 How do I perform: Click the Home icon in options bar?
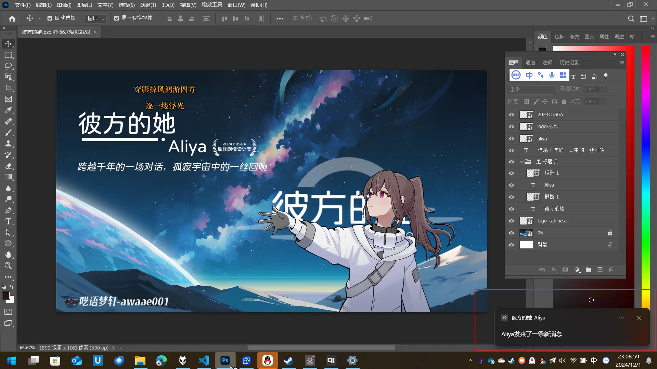(12, 18)
